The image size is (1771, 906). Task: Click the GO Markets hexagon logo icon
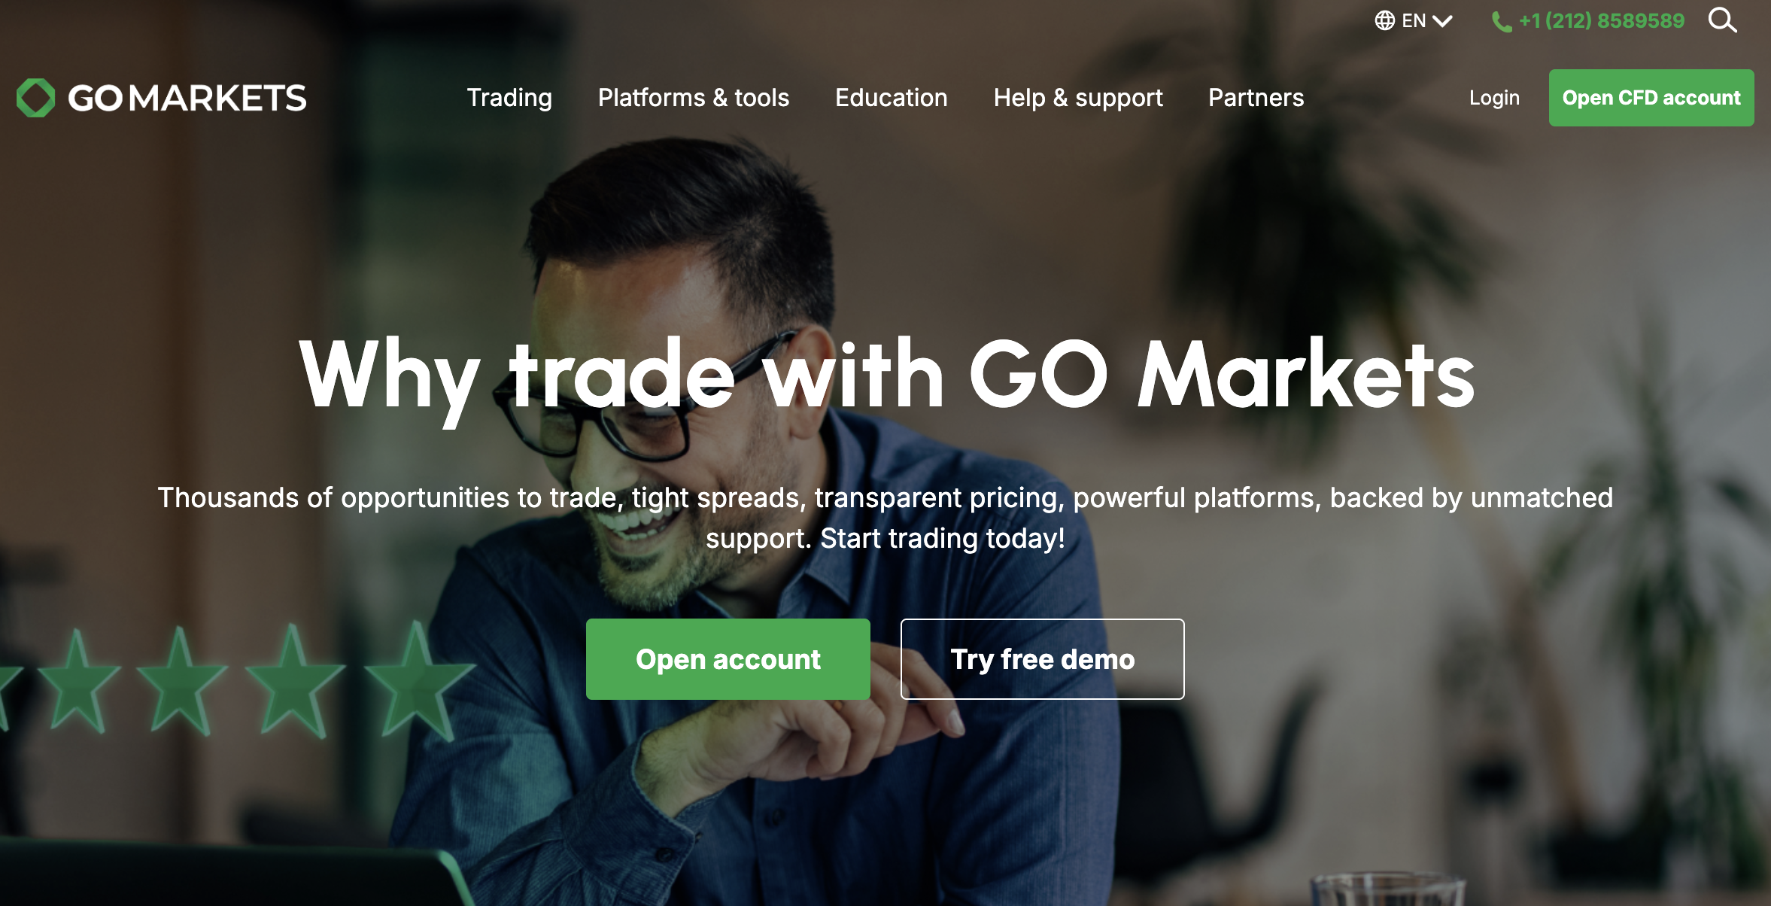click(x=36, y=98)
